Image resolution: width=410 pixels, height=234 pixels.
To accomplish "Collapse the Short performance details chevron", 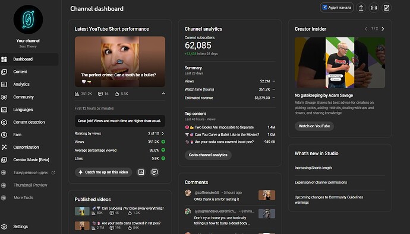I will (x=163, y=94).
